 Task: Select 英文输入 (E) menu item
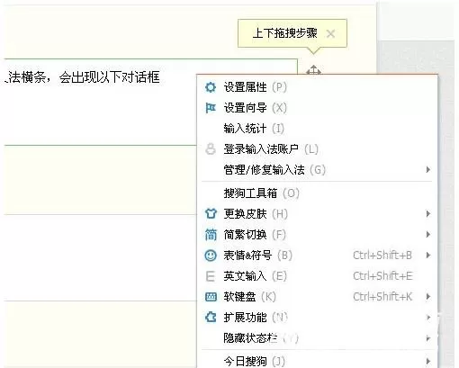[x=318, y=276]
